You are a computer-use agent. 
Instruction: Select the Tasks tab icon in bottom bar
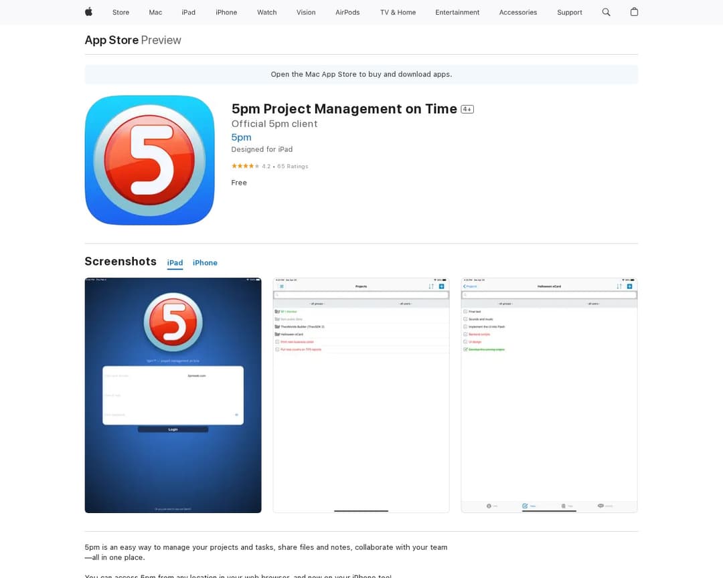click(525, 506)
